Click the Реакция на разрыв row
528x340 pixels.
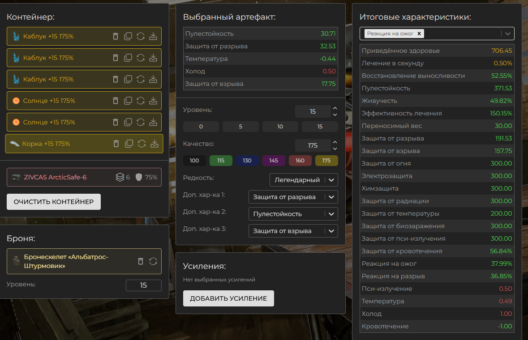pyautogui.click(x=437, y=276)
